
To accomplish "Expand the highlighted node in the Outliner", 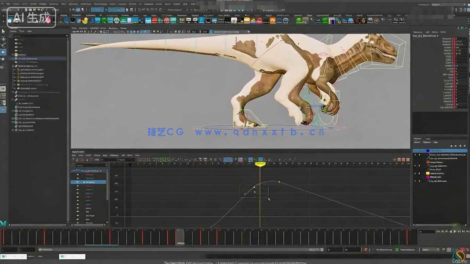I will (13, 59).
